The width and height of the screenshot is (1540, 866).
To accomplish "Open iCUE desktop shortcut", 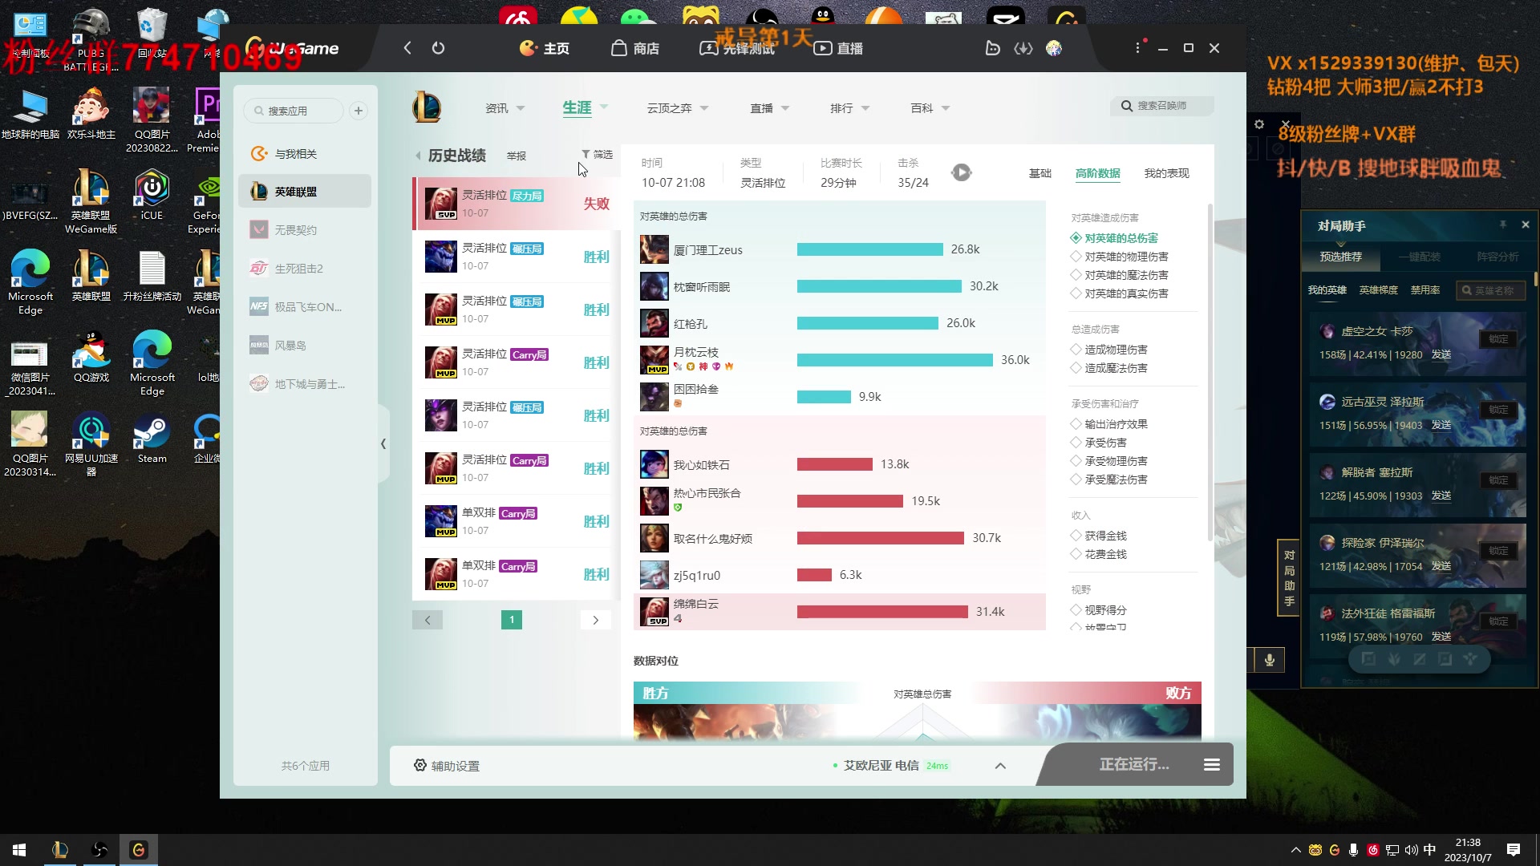I will pyautogui.click(x=152, y=196).
